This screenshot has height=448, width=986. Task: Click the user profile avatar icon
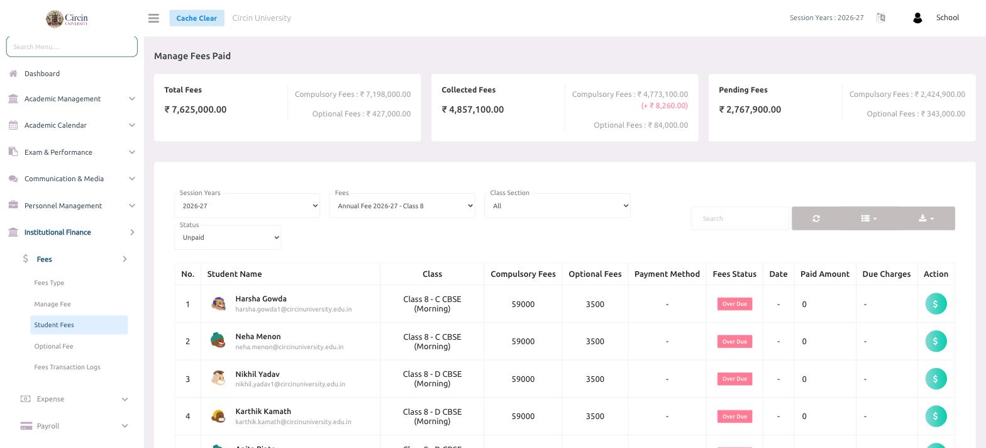[917, 18]
